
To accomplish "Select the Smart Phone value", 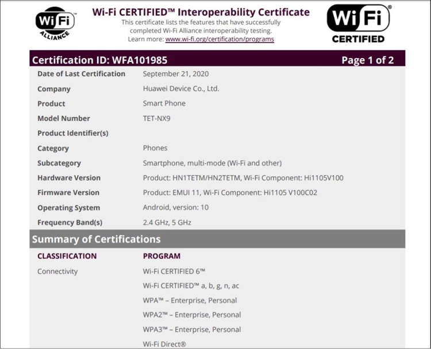I will pyautogui.click(x=164, y=103).
